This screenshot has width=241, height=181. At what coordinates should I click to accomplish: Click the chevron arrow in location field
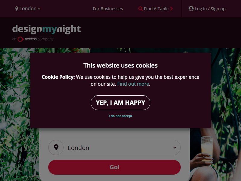pyautogui.click(x=175, y=148)
